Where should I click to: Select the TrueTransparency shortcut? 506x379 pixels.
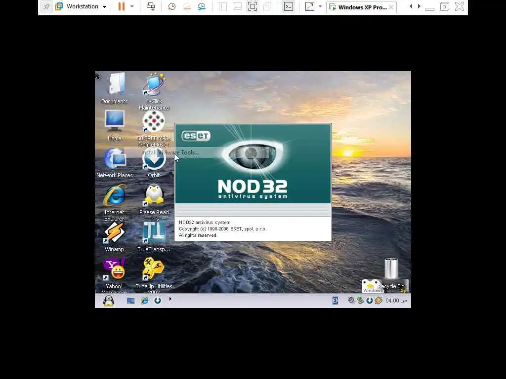tap(154, 237)
